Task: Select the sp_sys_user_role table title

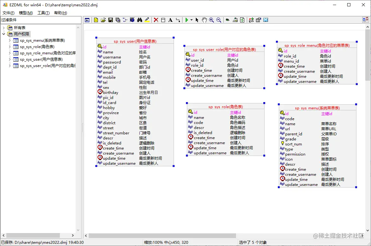Action: [x=224, y=50]
